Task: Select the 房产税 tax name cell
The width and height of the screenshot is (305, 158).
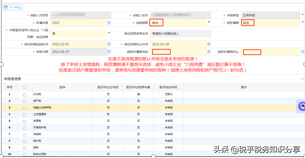Action: point(62,101)
